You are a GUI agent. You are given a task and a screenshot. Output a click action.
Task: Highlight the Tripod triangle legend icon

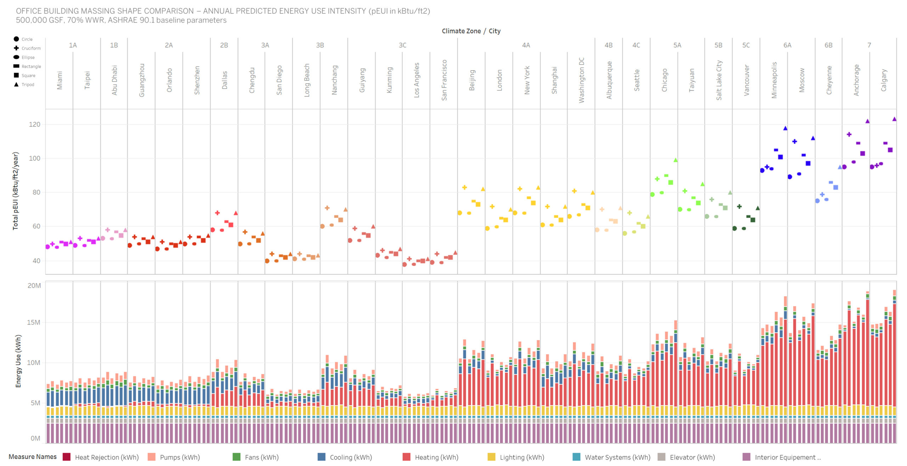pyautogui.click(x=16, y=85)
